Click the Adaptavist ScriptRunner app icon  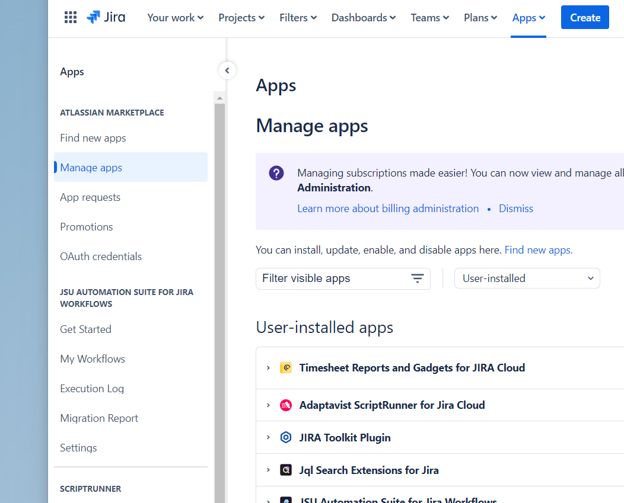(x=286, y=405)
